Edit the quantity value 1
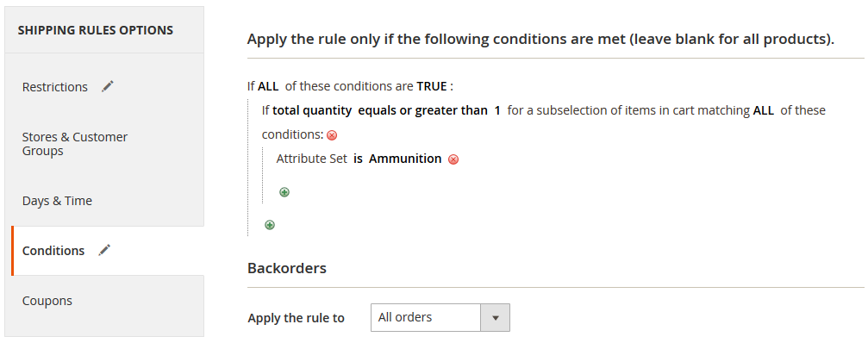This screenshot has width=868, height=343. [x=497, y=110]
